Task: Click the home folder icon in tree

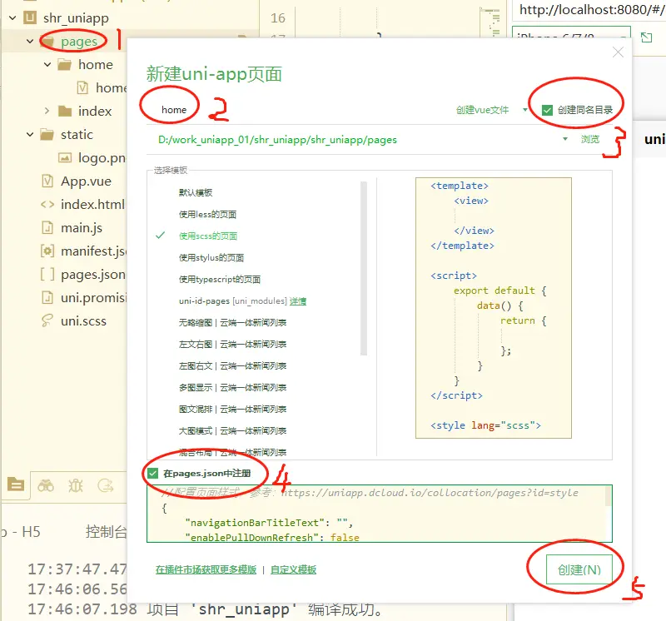Action: [x=65, y=65]
